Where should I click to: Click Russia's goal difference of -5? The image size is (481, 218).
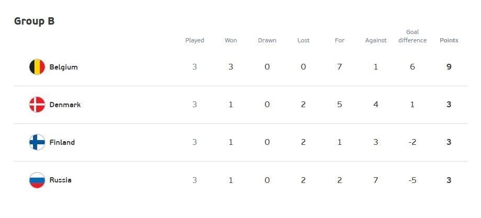click(x=412, y=180)
